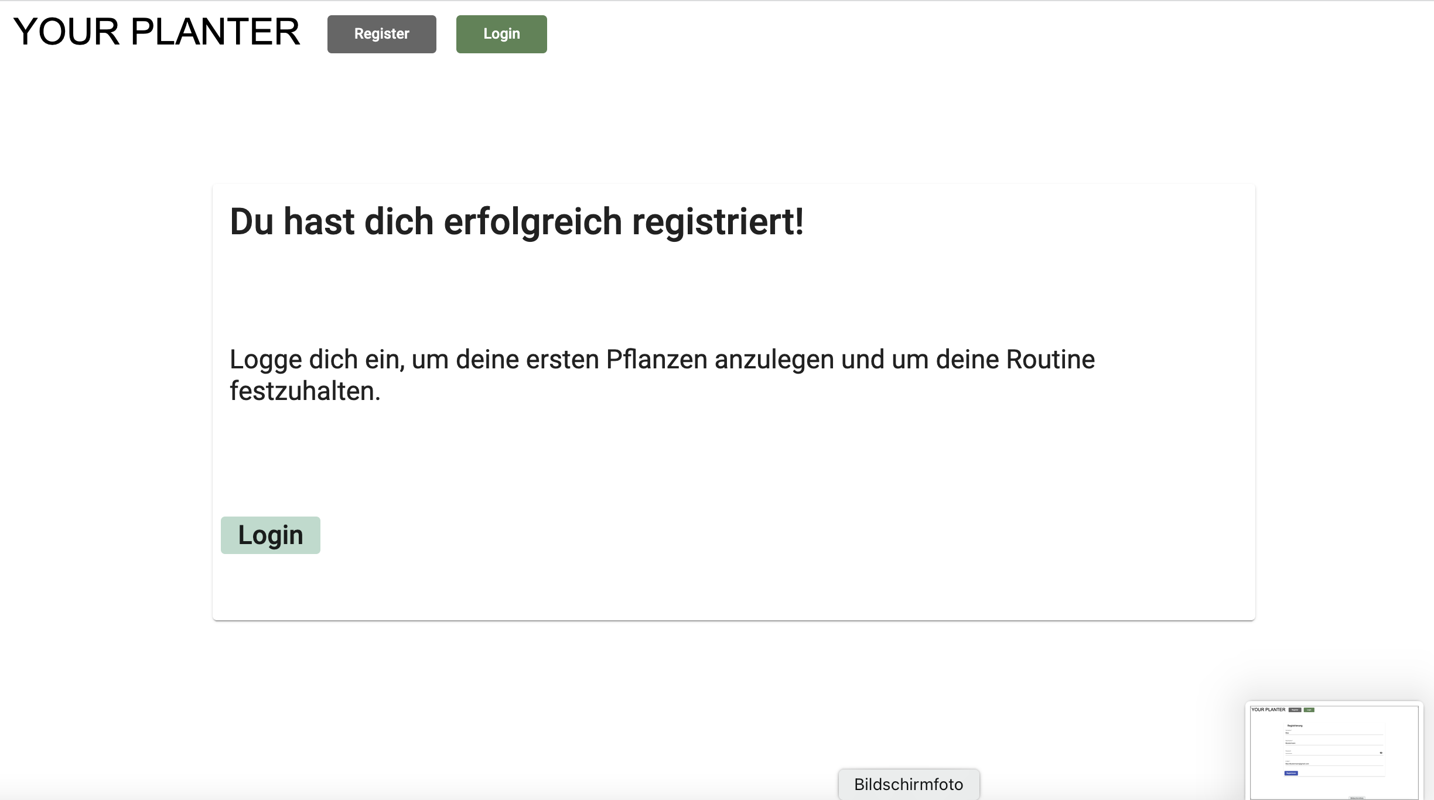Click the word "erfolgreich" in the heading
1434x800 pixels.
point(532,222)
